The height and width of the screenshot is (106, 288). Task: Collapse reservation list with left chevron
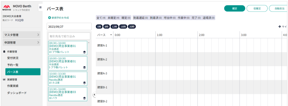point(94,95)
